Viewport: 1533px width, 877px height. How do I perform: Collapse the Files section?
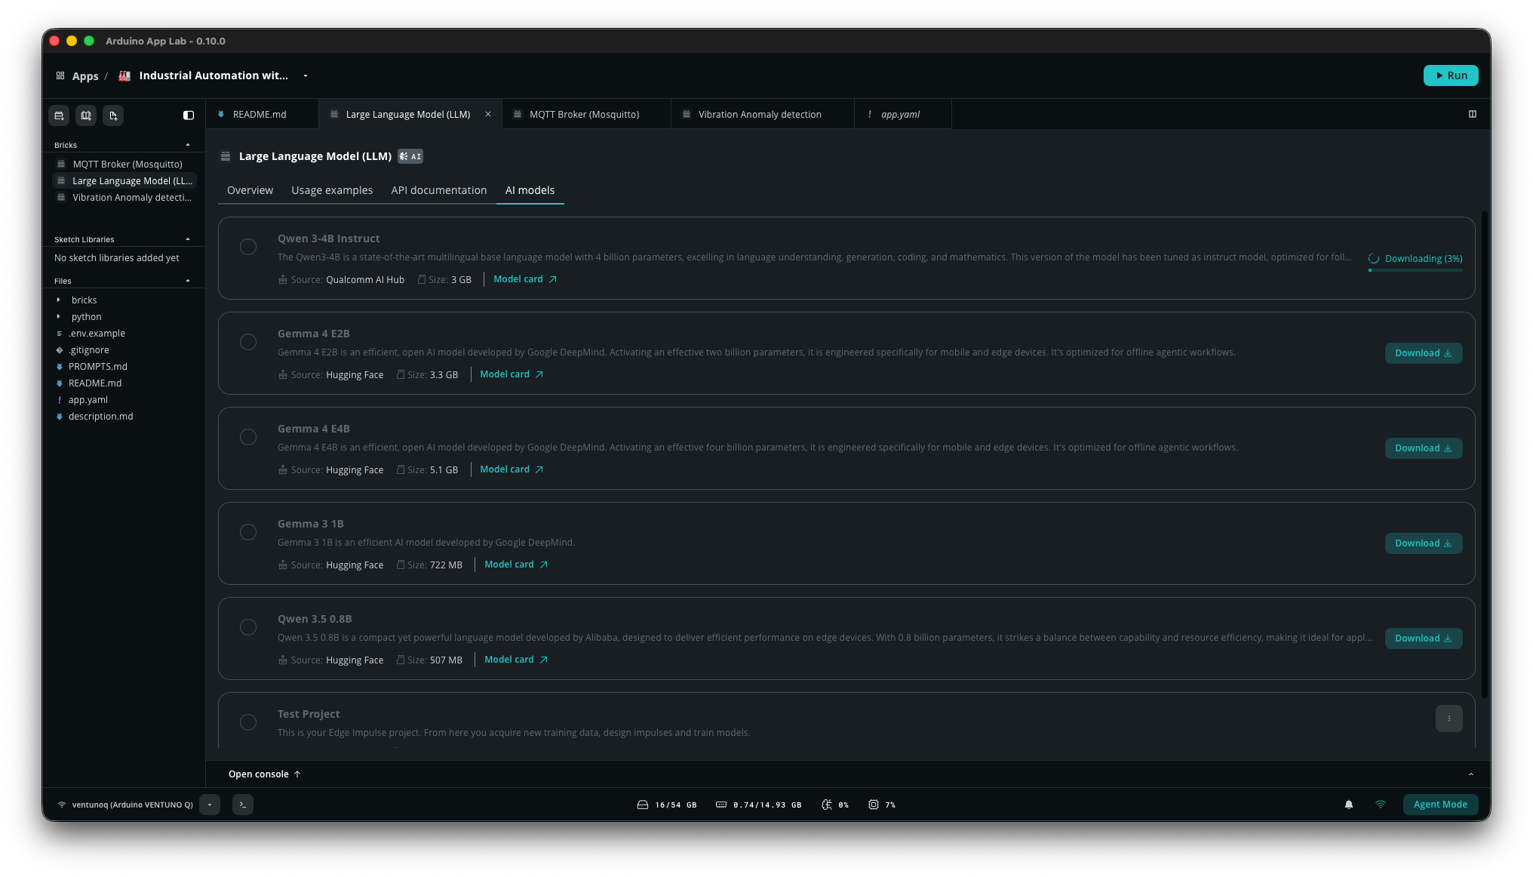[188, 281]
